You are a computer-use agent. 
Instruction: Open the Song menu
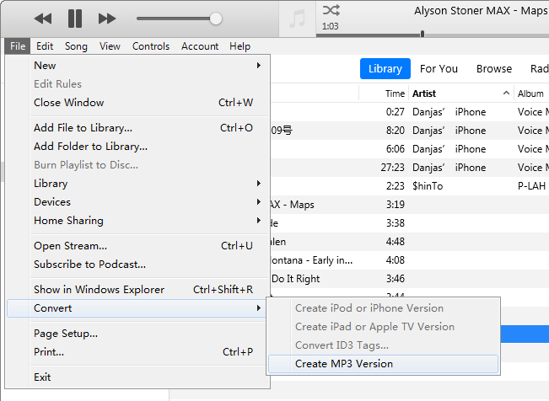pyautogui.click(x=76, y=46)
